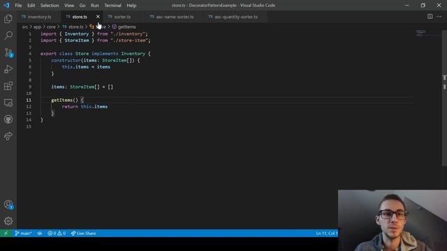Viewport: 447px width, 251px height.
Task: Open remote window indicator in status bar
Action: coord(6,233)
